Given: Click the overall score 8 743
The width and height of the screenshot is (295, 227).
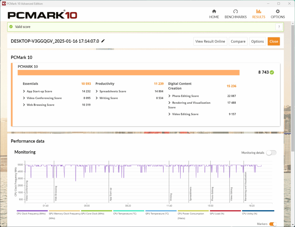Looking at the screenshot, I should tap(263, 72).
